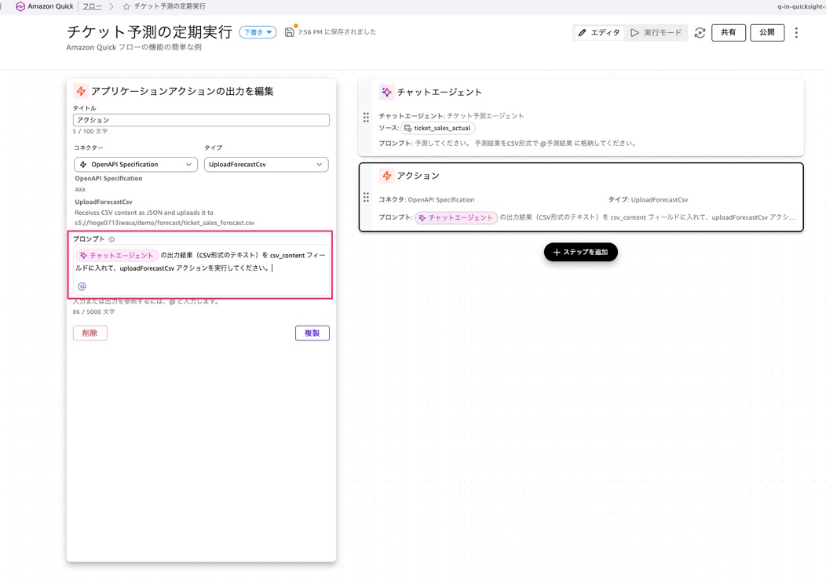The image size is (826, 586).
Task: Click the drag handle of チャットエージェント card
Action: [x=366, y=118]
